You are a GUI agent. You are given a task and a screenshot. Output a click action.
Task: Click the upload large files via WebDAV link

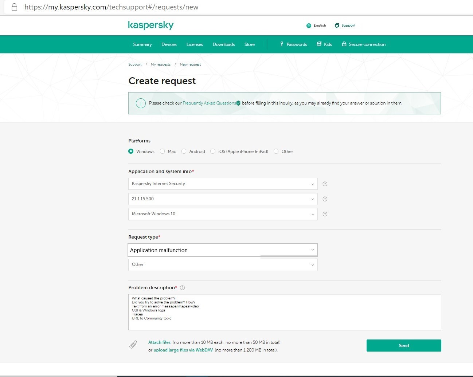point(183,350)
